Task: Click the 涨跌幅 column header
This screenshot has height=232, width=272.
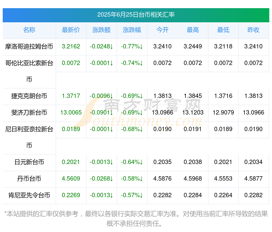Action: (132, 30)
